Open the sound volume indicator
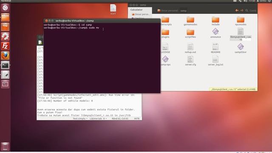 pyautogui.click(x=245, y=1)
